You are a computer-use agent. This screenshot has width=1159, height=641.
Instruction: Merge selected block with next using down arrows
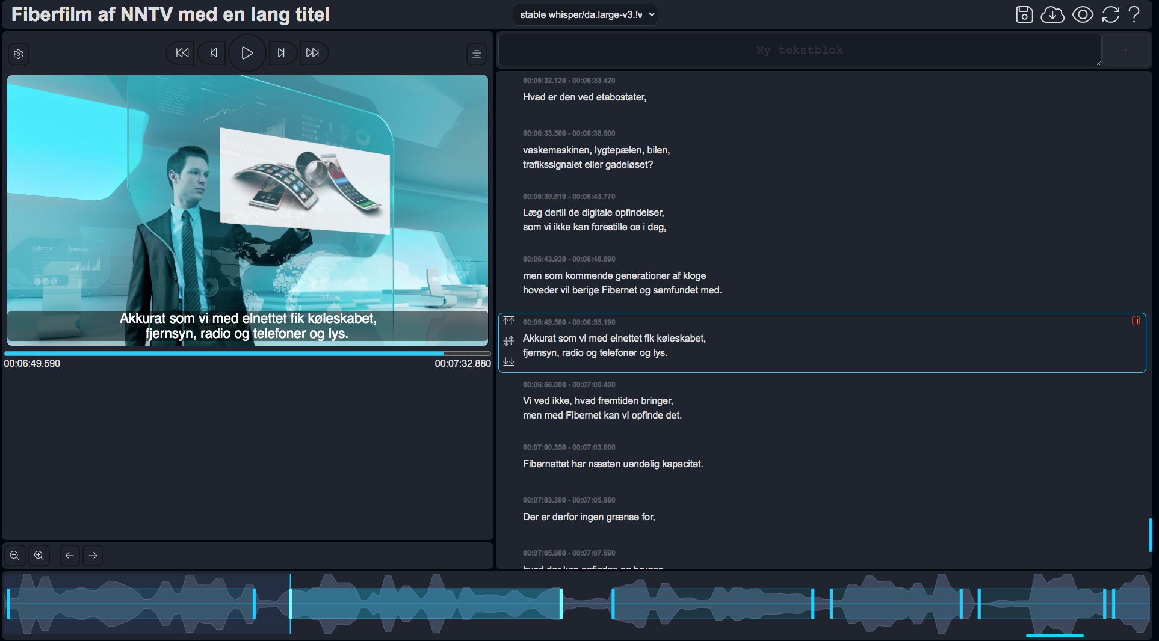coord(508,361)
